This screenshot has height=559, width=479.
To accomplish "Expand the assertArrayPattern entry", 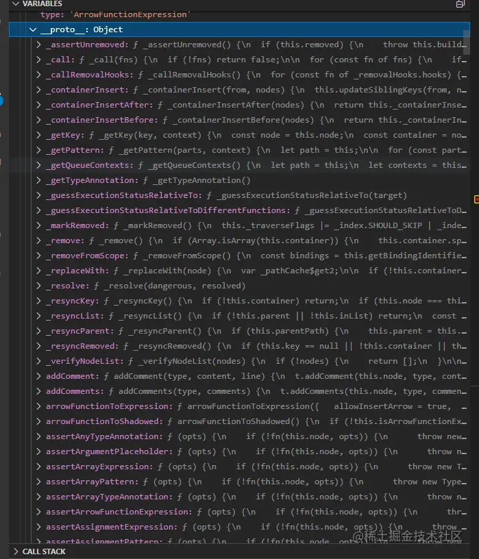I will click(x=38, y=482).
